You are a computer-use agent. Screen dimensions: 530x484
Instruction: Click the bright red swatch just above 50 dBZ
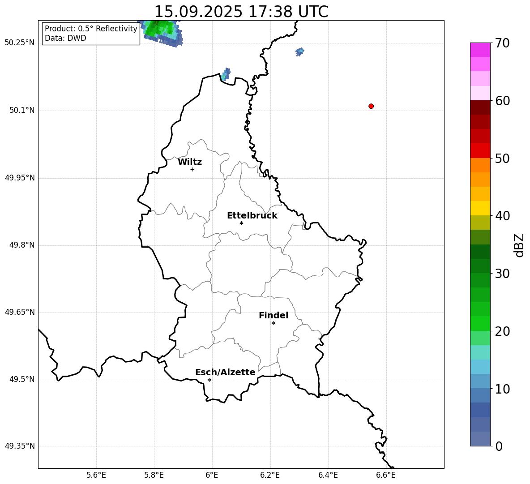coord(480,151)
